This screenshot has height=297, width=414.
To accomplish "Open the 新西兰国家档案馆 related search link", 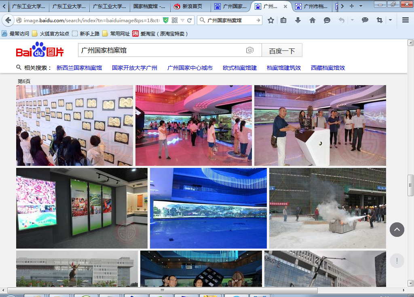I will click(79, 68).
